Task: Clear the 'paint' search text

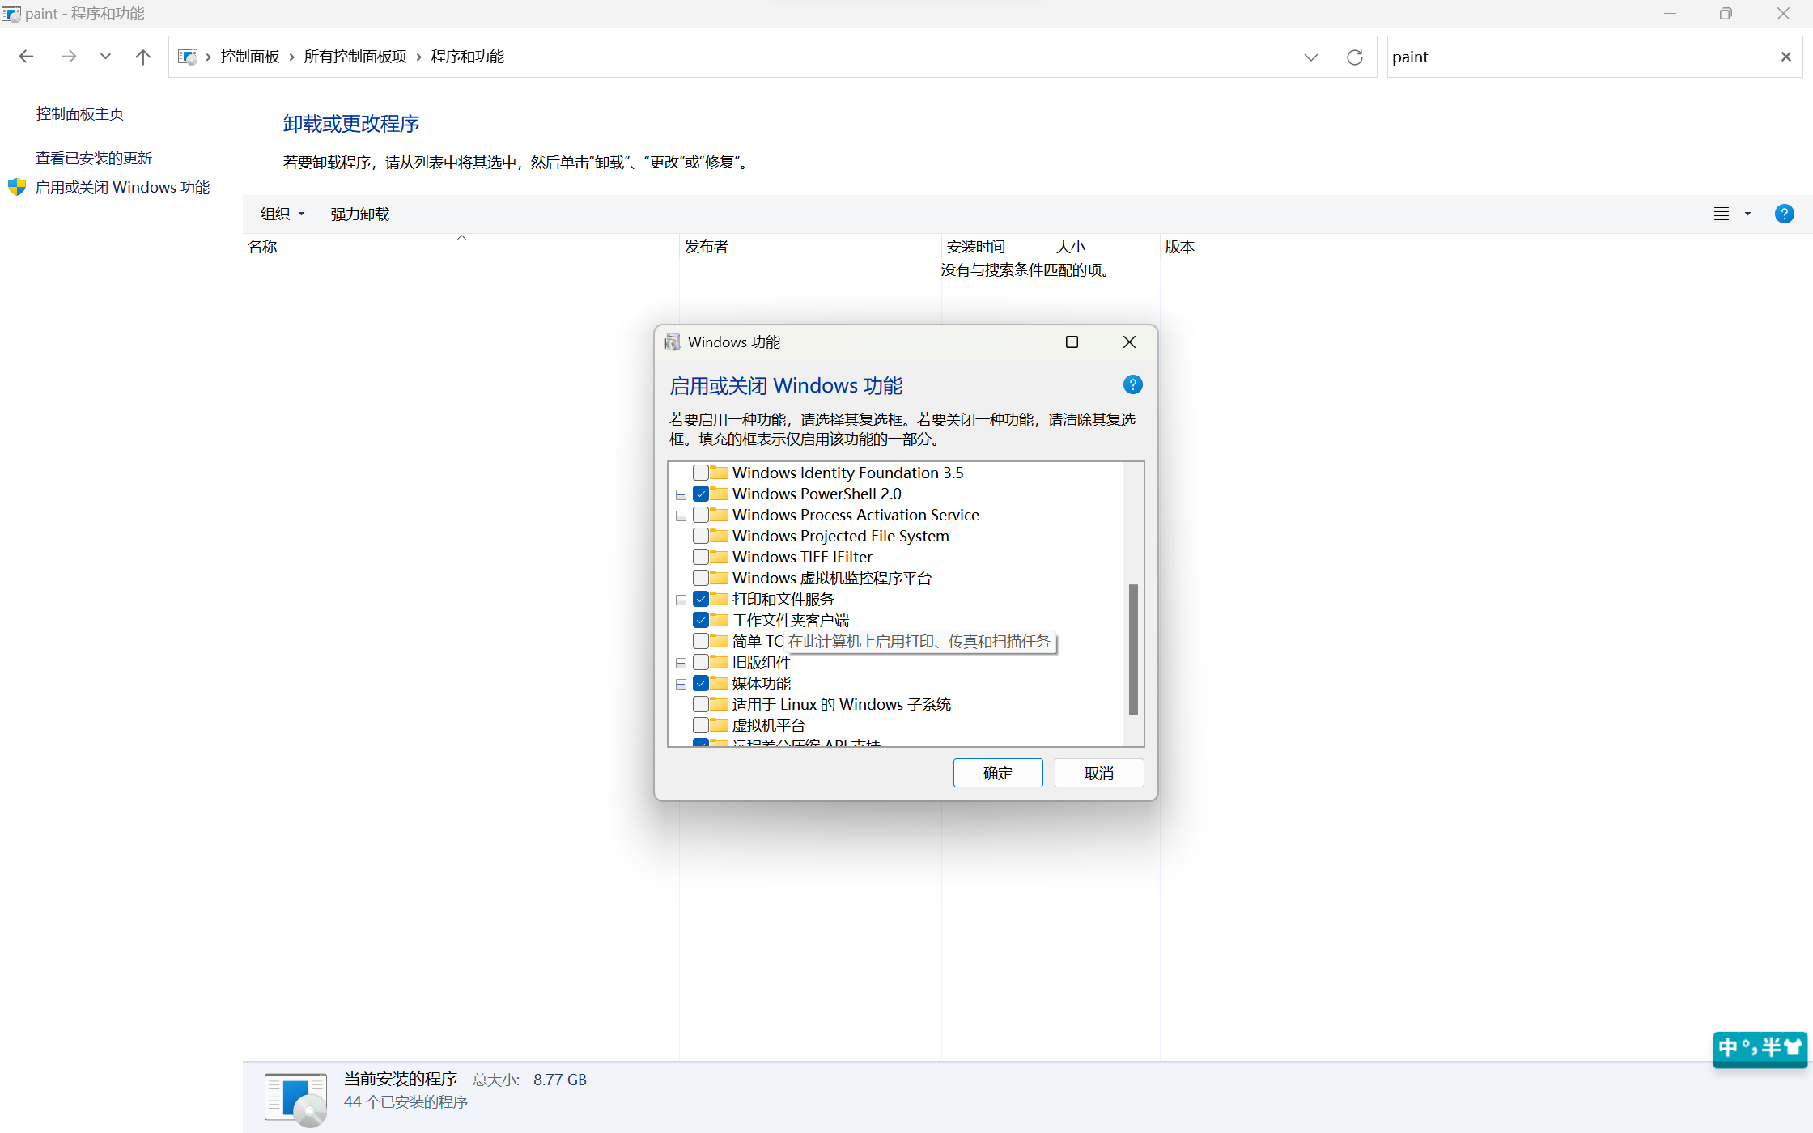Action: click(x=1785, y=57)
